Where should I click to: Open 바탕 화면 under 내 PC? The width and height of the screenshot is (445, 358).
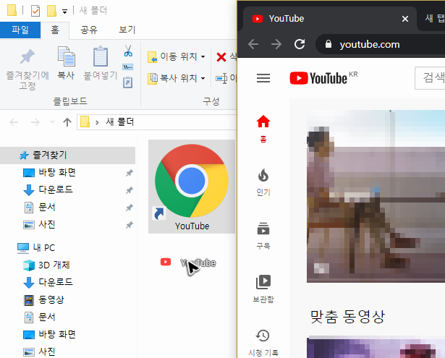click(56, 334)
